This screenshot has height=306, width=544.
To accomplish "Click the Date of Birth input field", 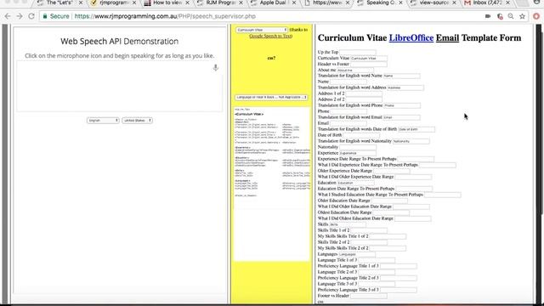I will pyautogui.click(x=361, y=135).
